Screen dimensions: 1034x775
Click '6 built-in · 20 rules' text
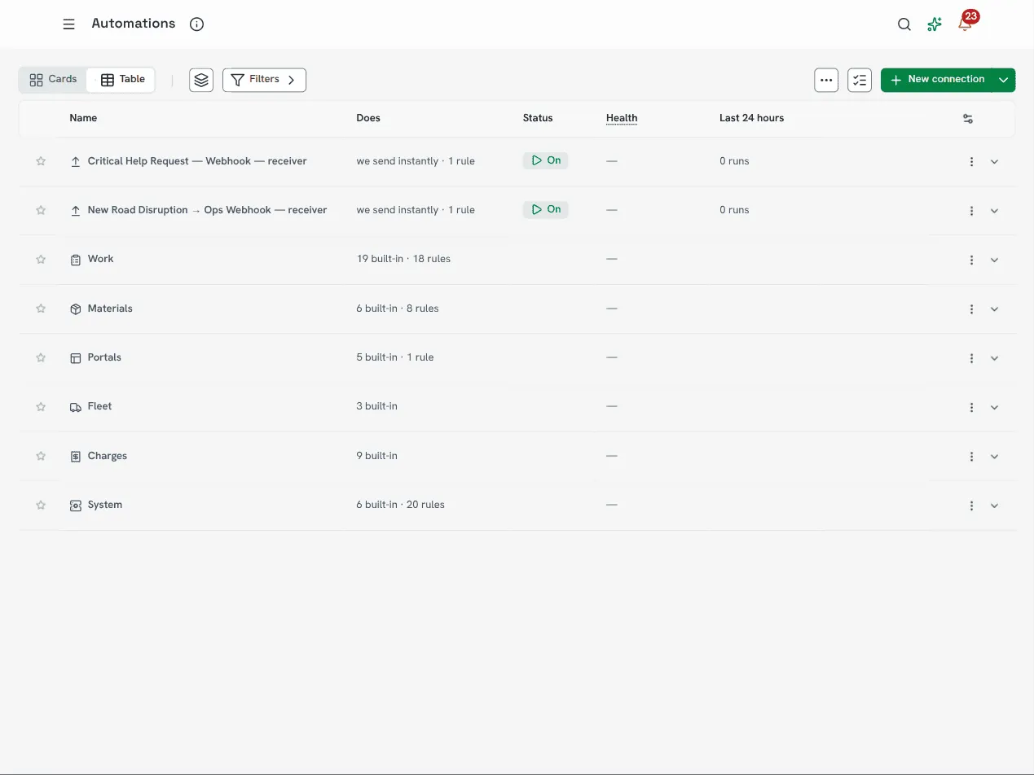tap(400, 505)
